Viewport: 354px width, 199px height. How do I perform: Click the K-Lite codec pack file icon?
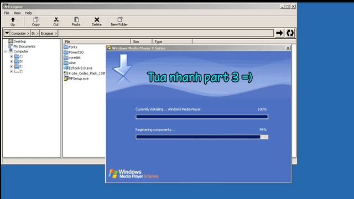click(66, 74)
